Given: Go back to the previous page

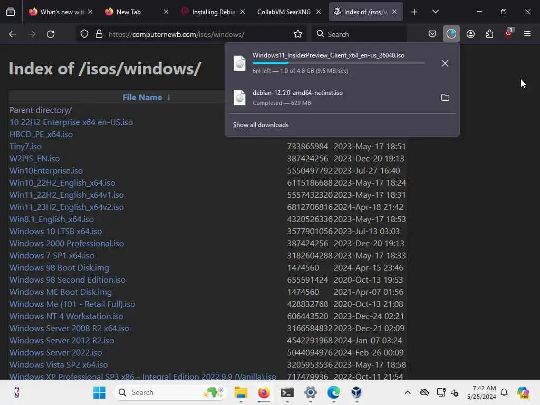Looking at the screenshot, I should (13, 34).
